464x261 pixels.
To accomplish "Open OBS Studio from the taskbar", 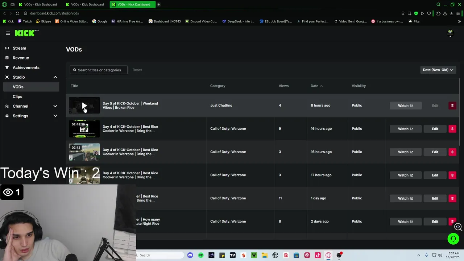I will click(x=339, y=255).
